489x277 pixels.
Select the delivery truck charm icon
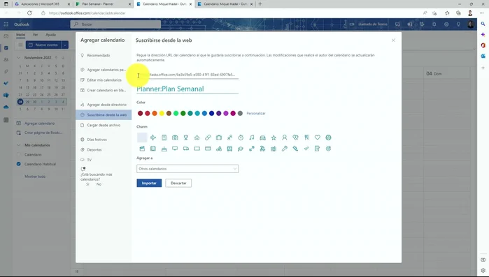[x=186, y=149]
